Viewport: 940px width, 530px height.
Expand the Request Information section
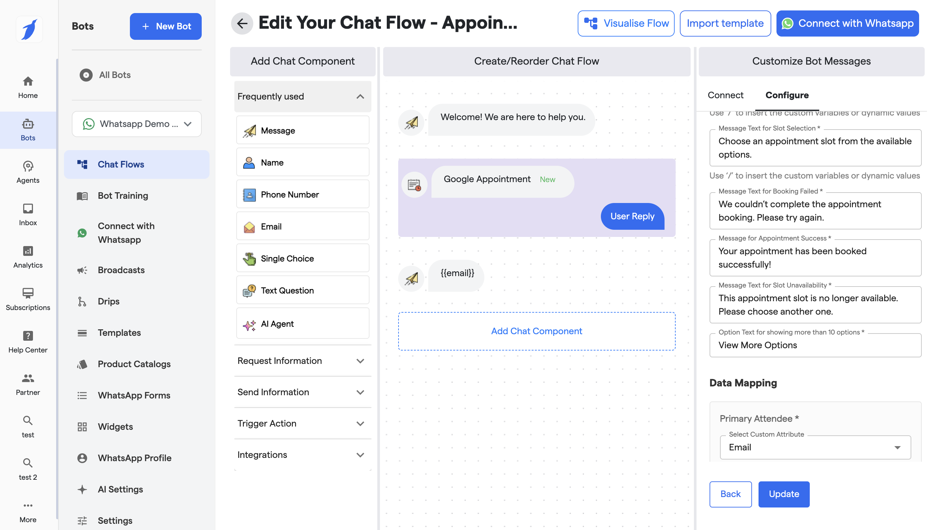[x=303, y=361]
